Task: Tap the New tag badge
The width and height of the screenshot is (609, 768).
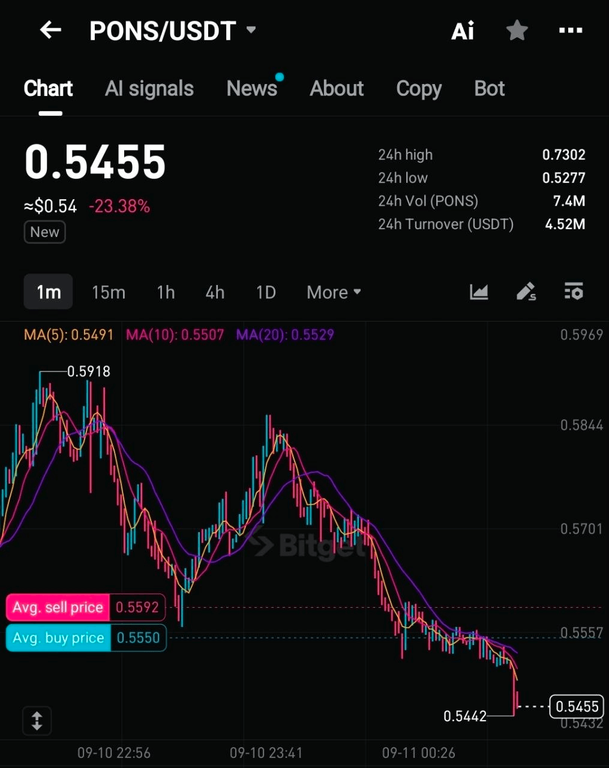Action: coord(45,232)
